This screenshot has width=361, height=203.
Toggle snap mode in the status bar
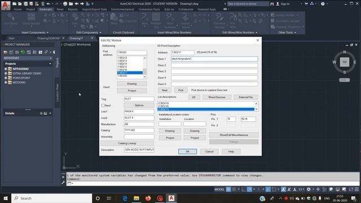[x=234, y=189]
